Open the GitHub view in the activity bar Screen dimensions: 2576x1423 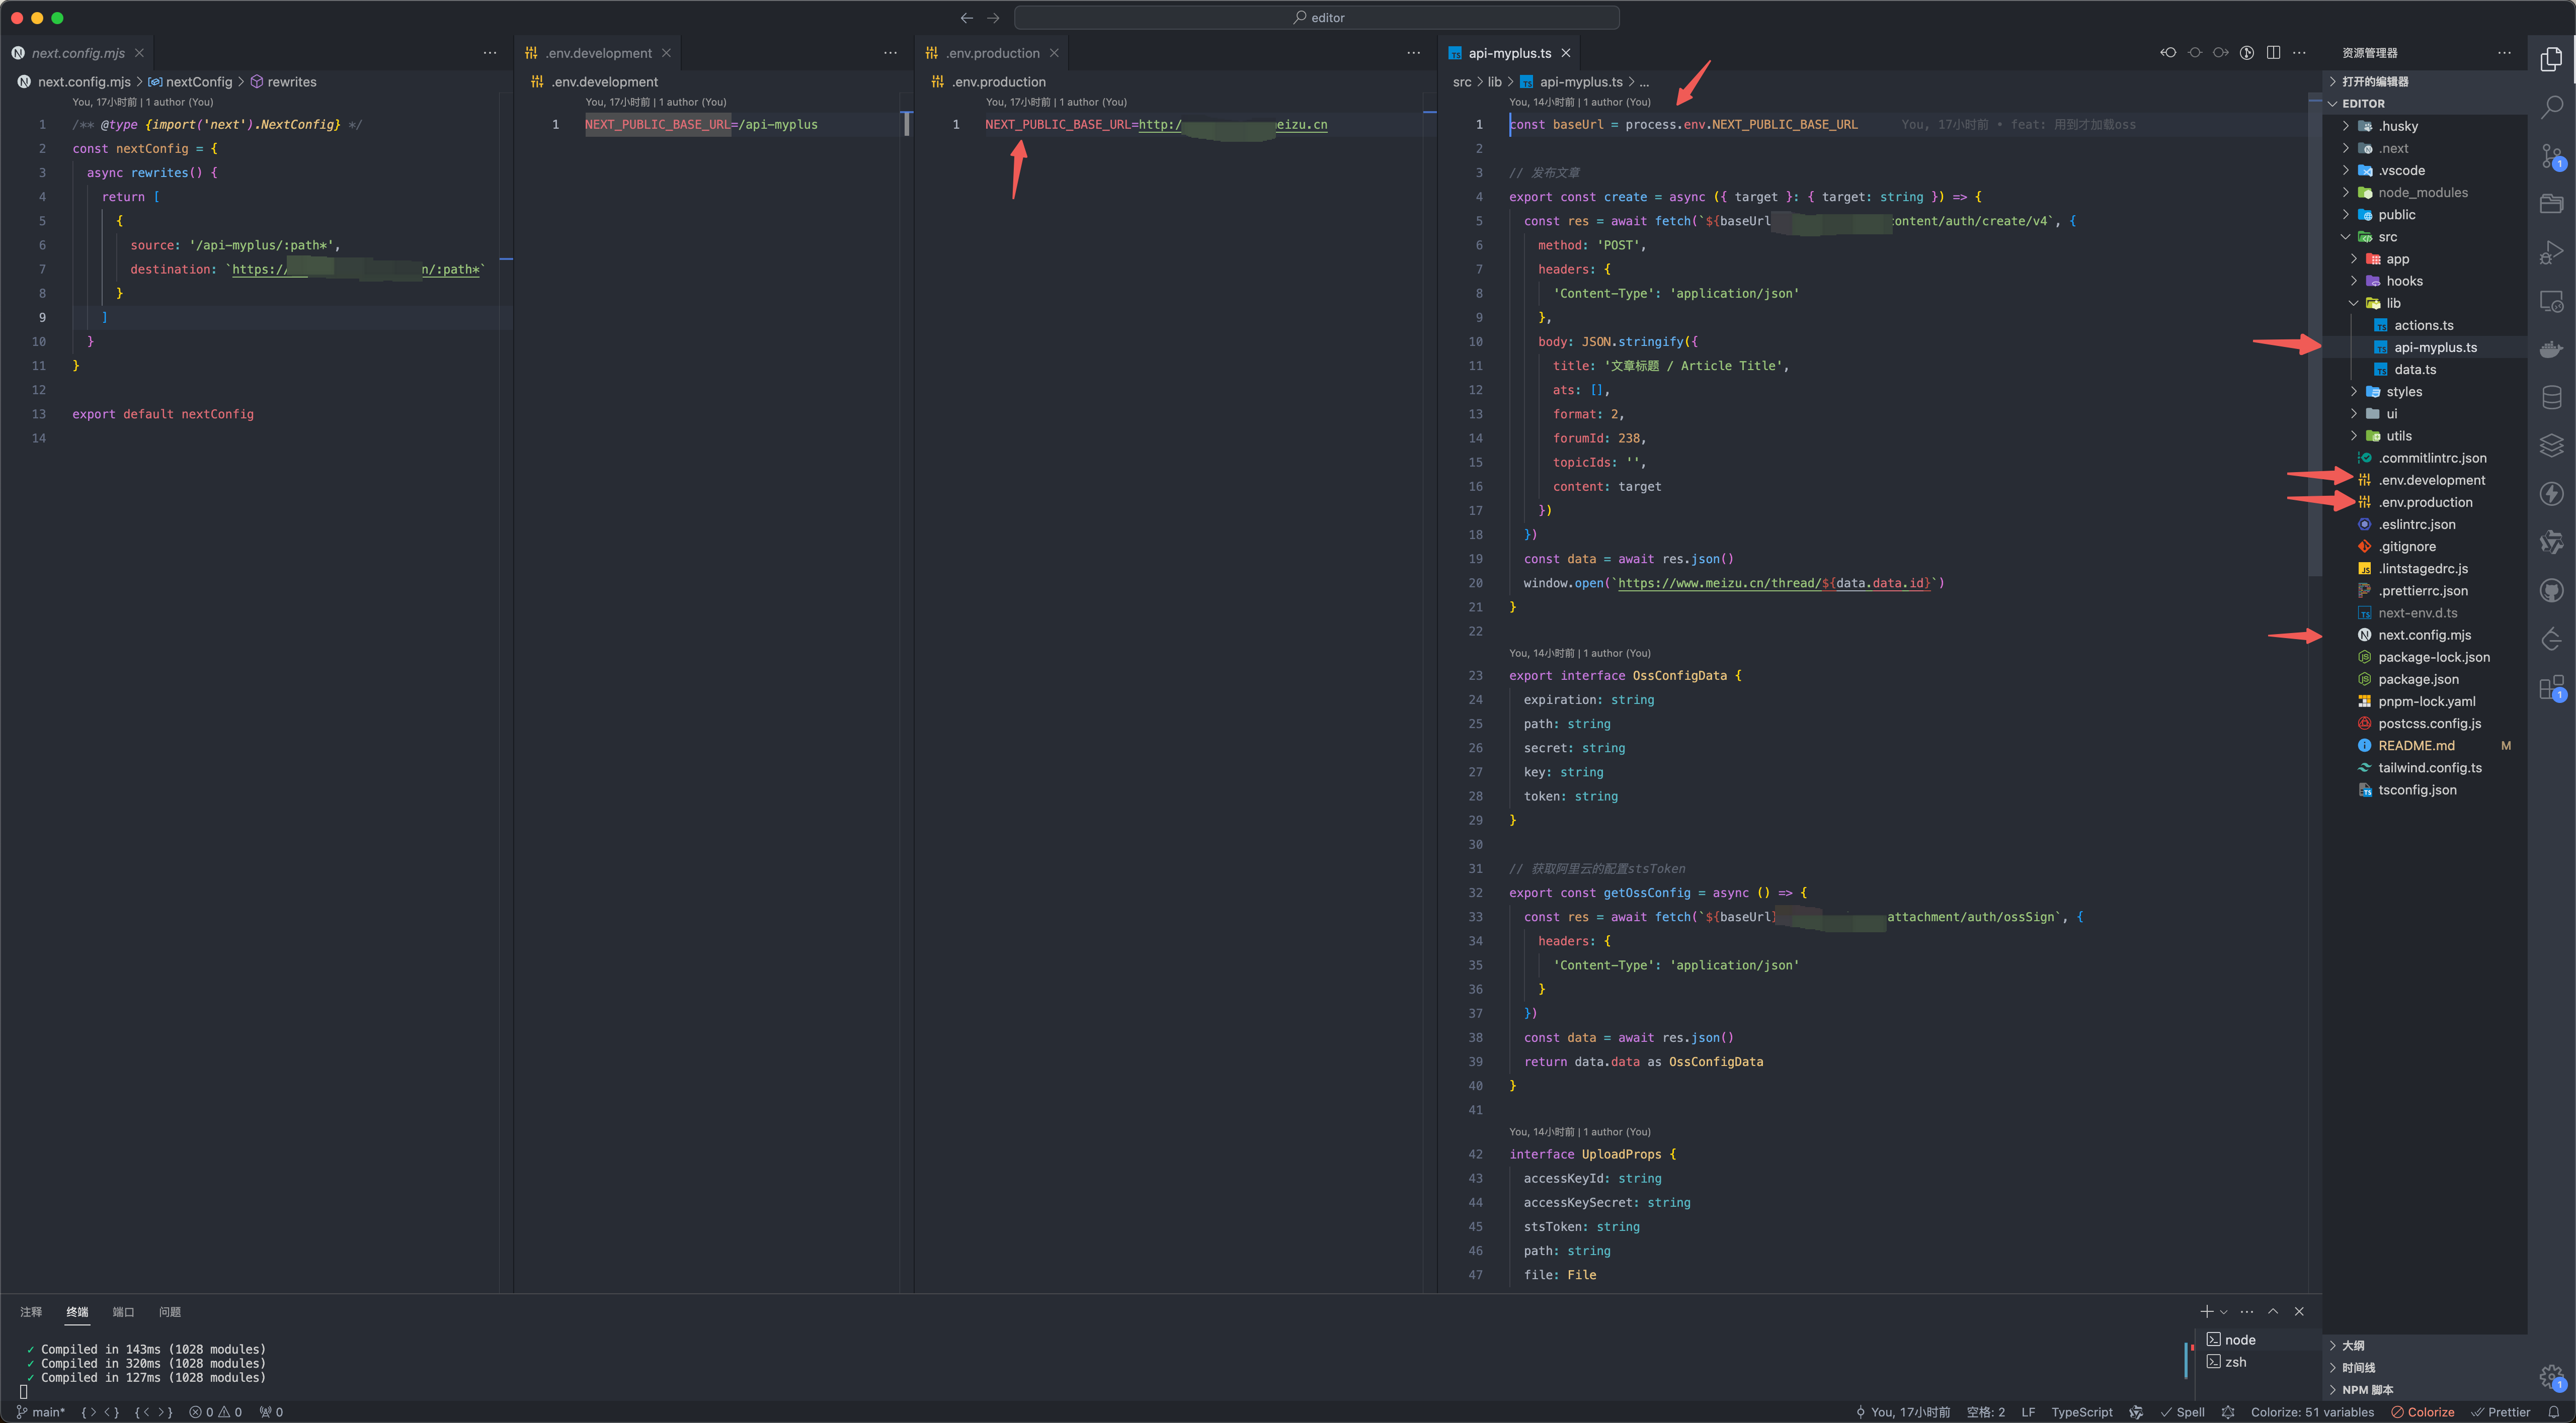pos(2551,591)
